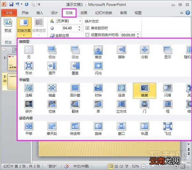Switch to the 审阅 Review tab
The height and width of the screenshot is (170, 192).
click(x=123, y=13)
